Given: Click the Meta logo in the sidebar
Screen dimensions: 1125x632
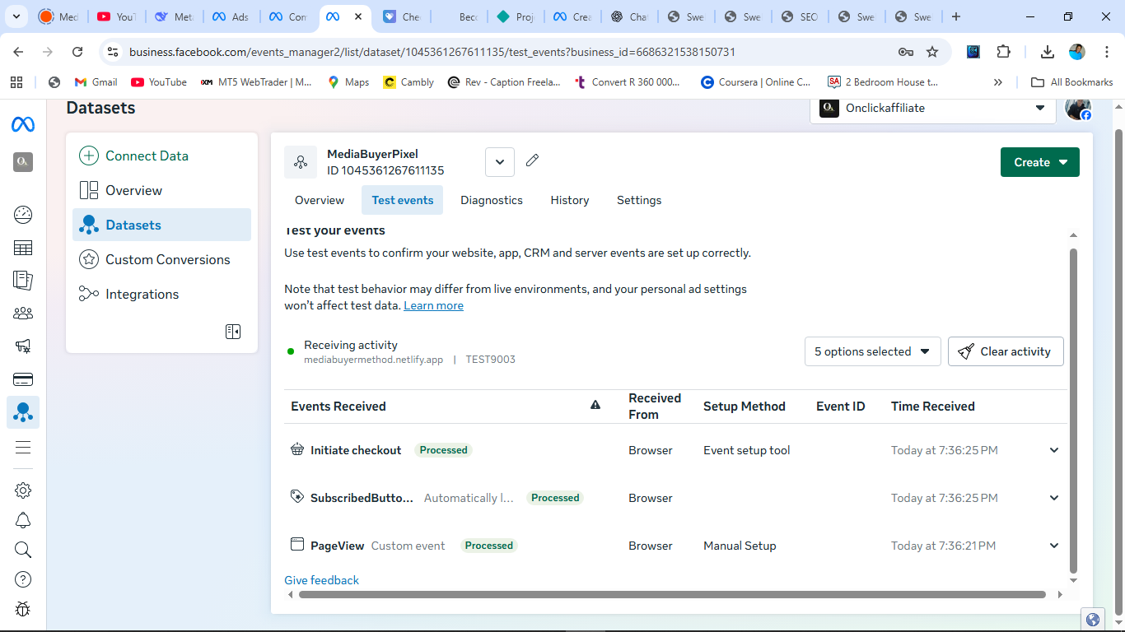Looking at the screenshot, I should point(23,124).
